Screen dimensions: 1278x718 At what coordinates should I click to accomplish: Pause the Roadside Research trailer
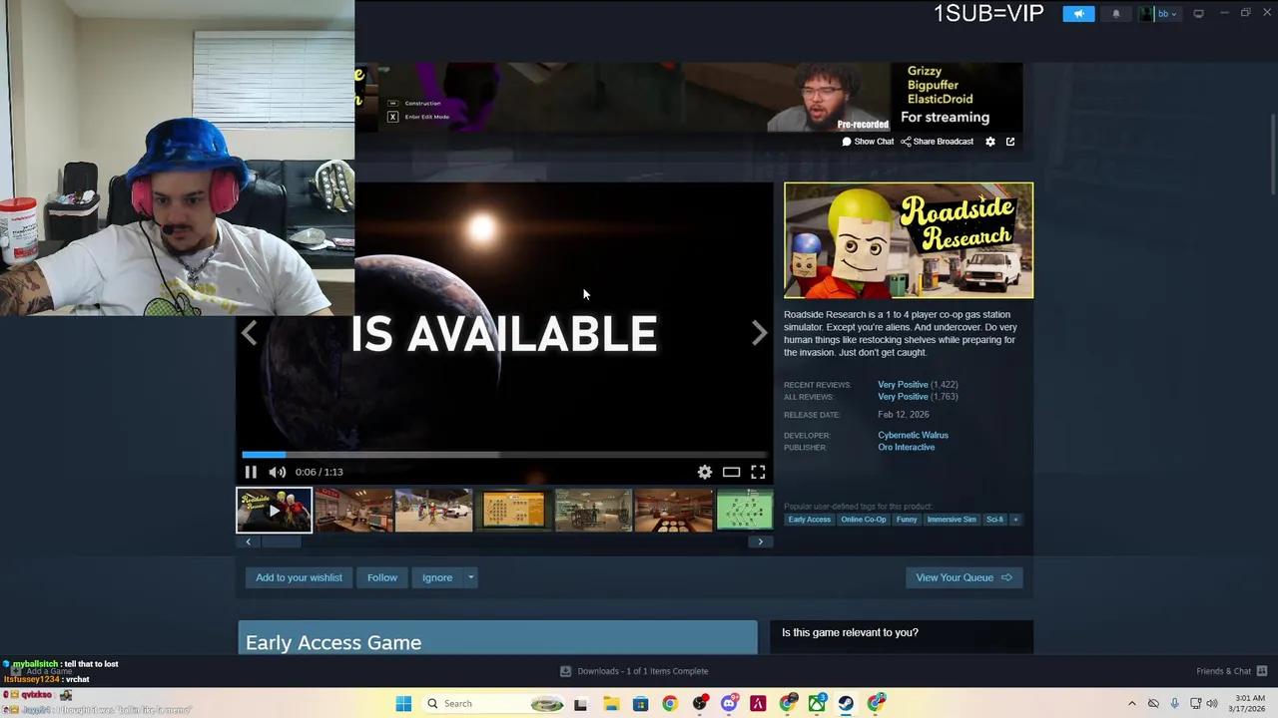pos(251,472)
